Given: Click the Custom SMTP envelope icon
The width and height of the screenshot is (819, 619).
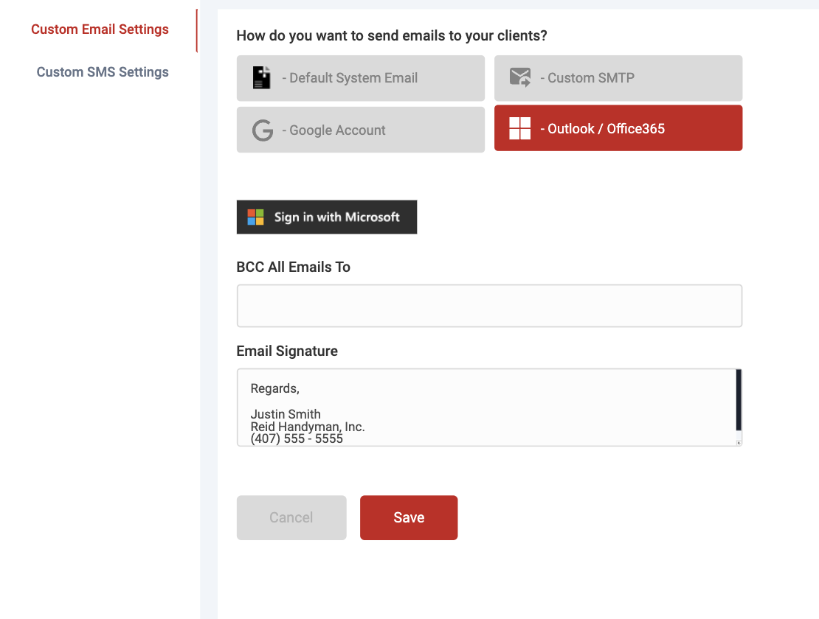Looking at the screenshot, I should [x=520, y=78].
